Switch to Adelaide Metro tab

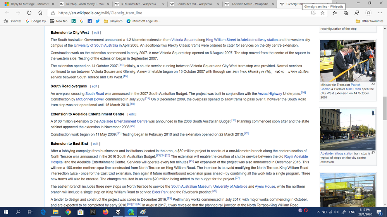250,4
